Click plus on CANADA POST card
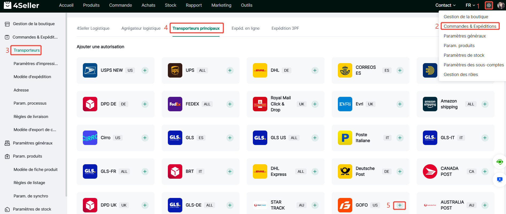This screenshot has width=506, height=214. tap(485, 171)
